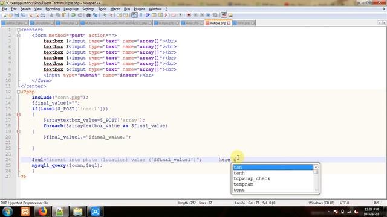Click the New file toolbar icon
This screenshot has height=217, width=387.
pyautogui.click(x=4, y=15)
